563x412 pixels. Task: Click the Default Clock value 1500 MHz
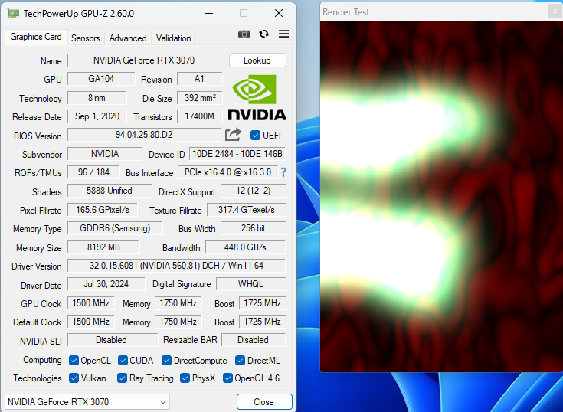click(x=91, y=321)
